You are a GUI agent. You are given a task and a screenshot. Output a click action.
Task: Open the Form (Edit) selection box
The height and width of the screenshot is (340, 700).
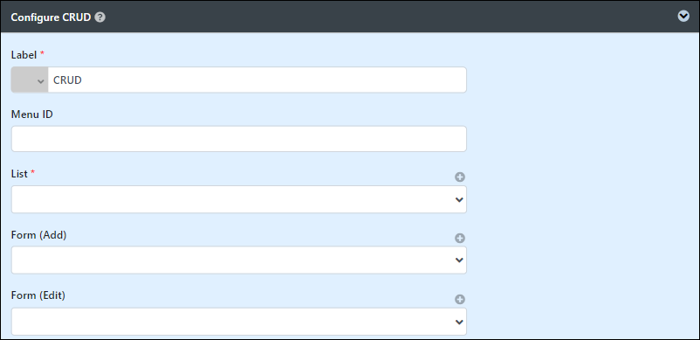[x=239, y=322]
